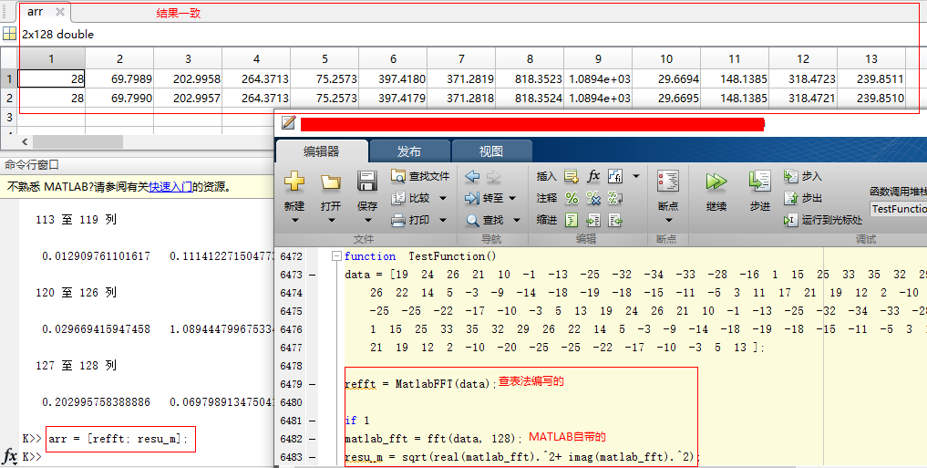Expand the insert row dropdown arrow
This screenshot has width=927, height=468.
coord(636,176)
